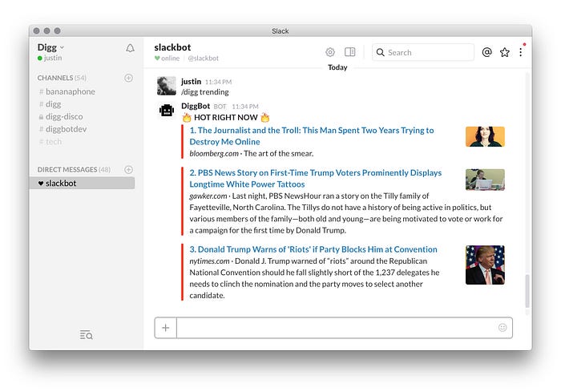561x392 pixels.
Task: Click the nytimes.com source text
Action: [209, 261]
